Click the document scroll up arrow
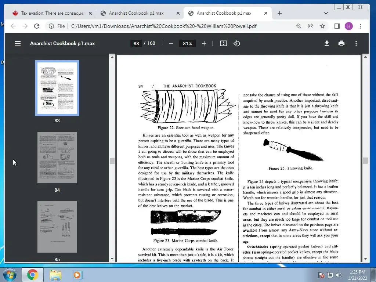Viewport: 376px width, 282px height. (365, 57)
